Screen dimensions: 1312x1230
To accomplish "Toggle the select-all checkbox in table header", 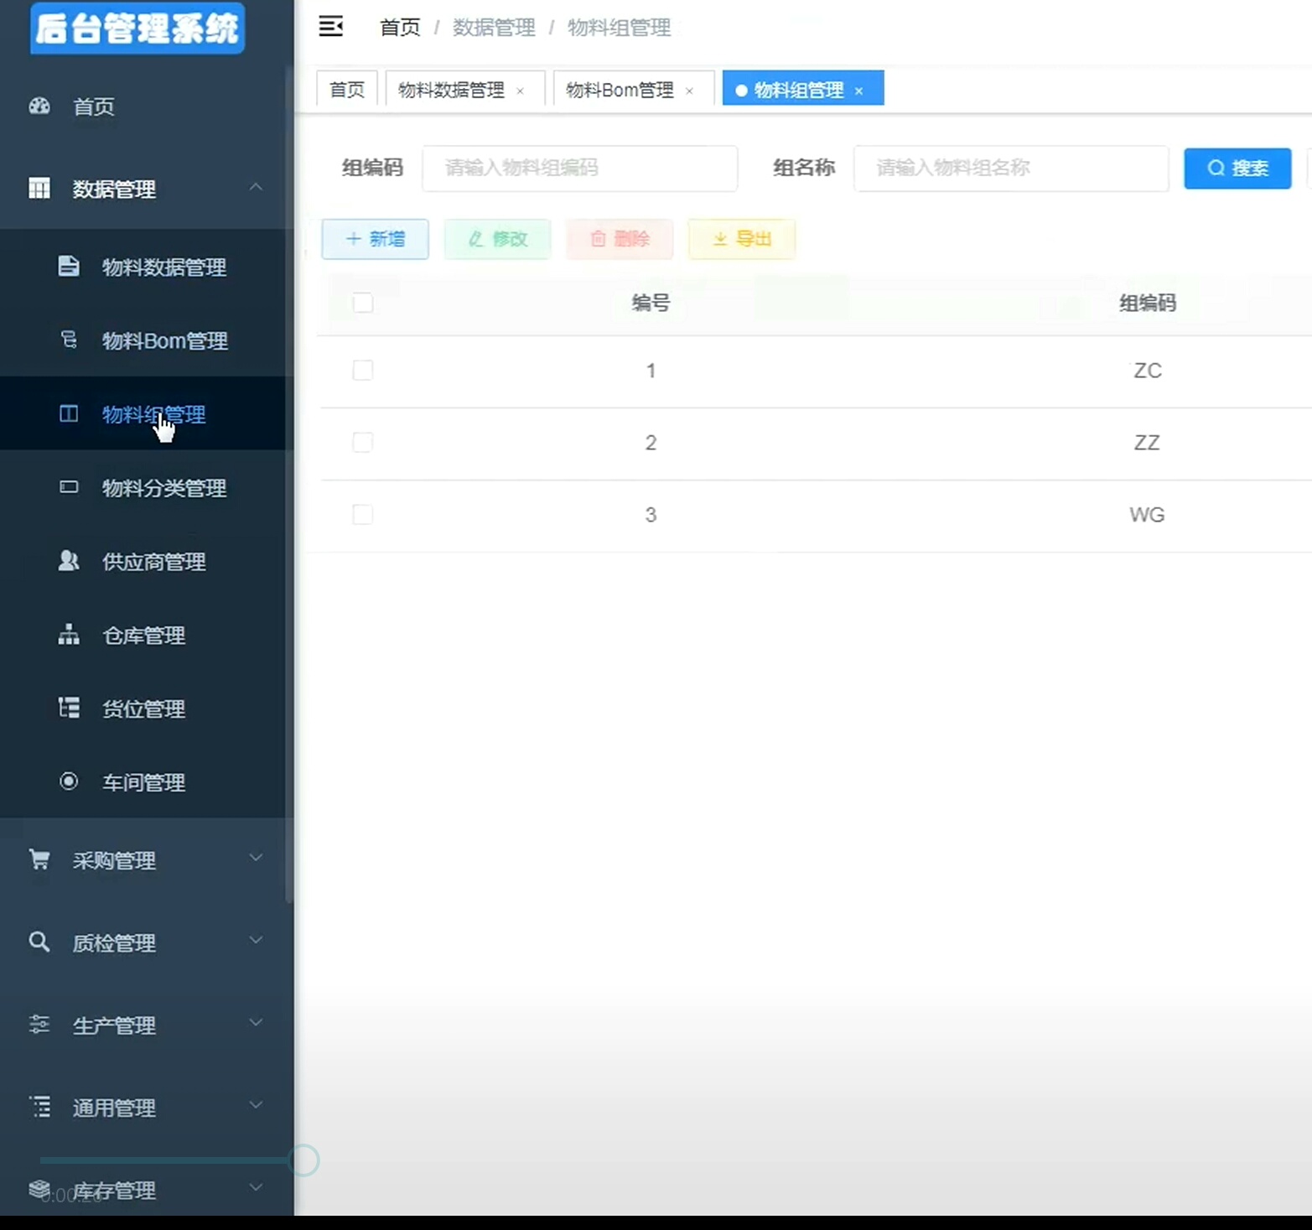I will (363, 303).
